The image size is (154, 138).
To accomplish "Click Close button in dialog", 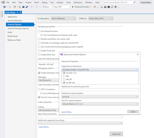I will [x=133, y=112].
